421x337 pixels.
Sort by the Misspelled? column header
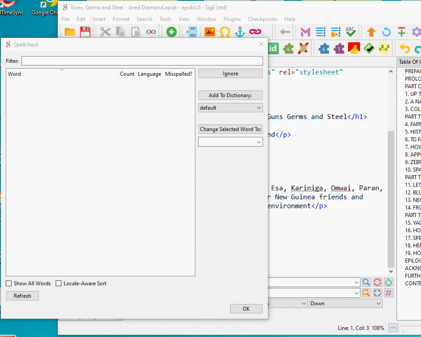179,74
